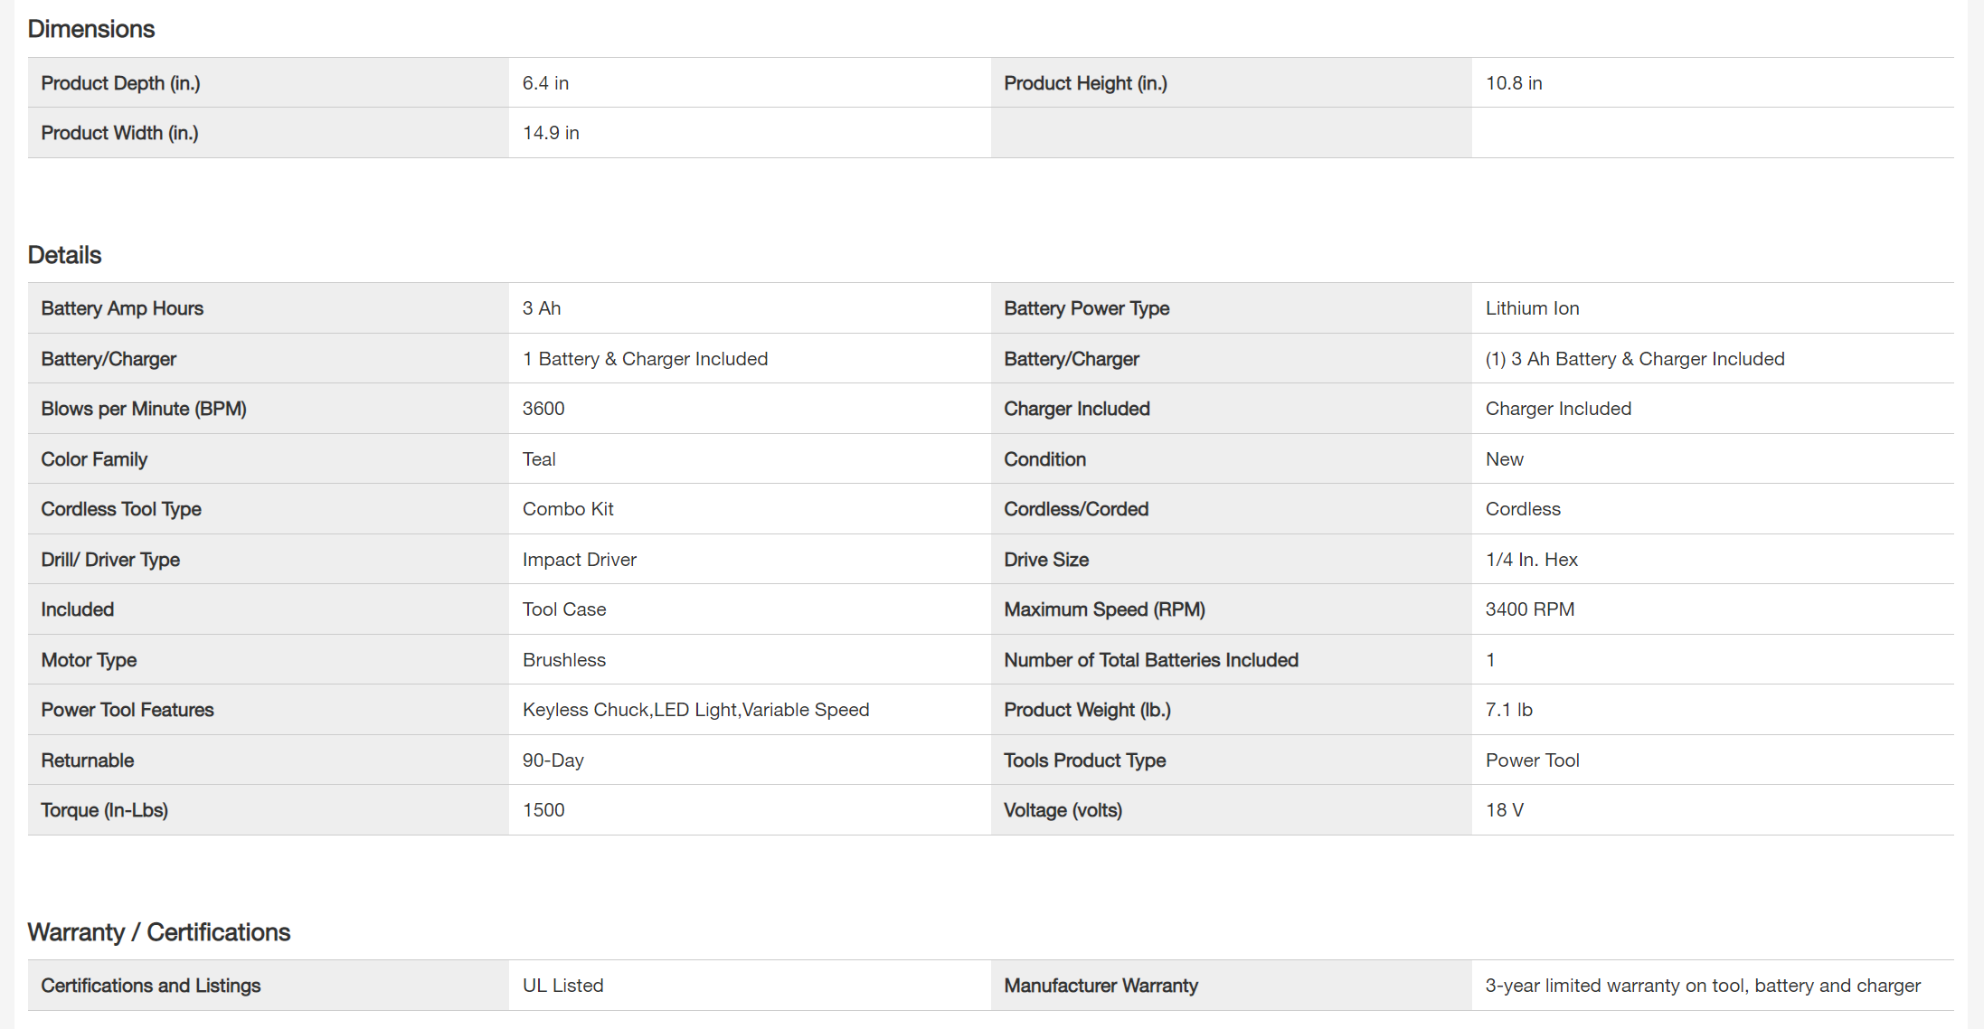Click the Lithium Ion value

pyautogui.click(x=1532, y=308)
